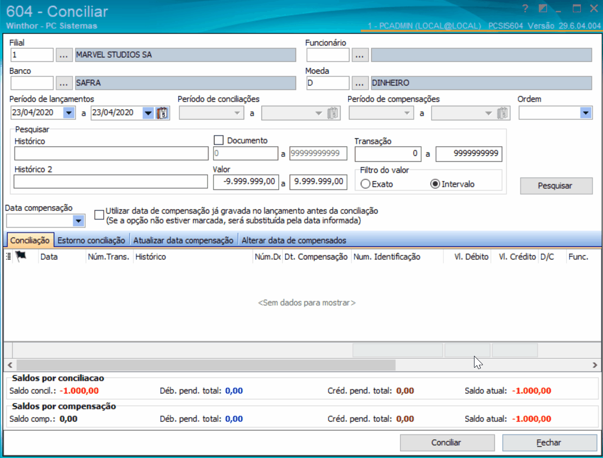
Task: Click Saldo concil. value -1.000,00
Action: (79, 391)
